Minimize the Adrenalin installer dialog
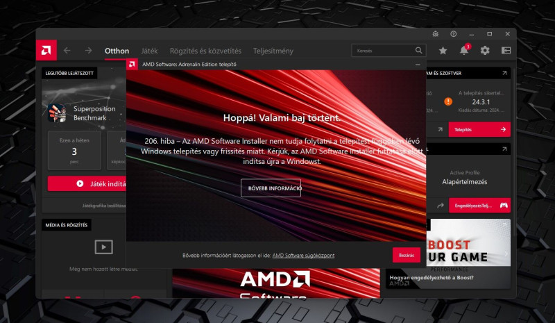This screenshot has height=323, width=555. (418, 65)
